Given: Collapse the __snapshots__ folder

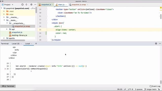Looking at the screenshot, I should click(7, 23).
